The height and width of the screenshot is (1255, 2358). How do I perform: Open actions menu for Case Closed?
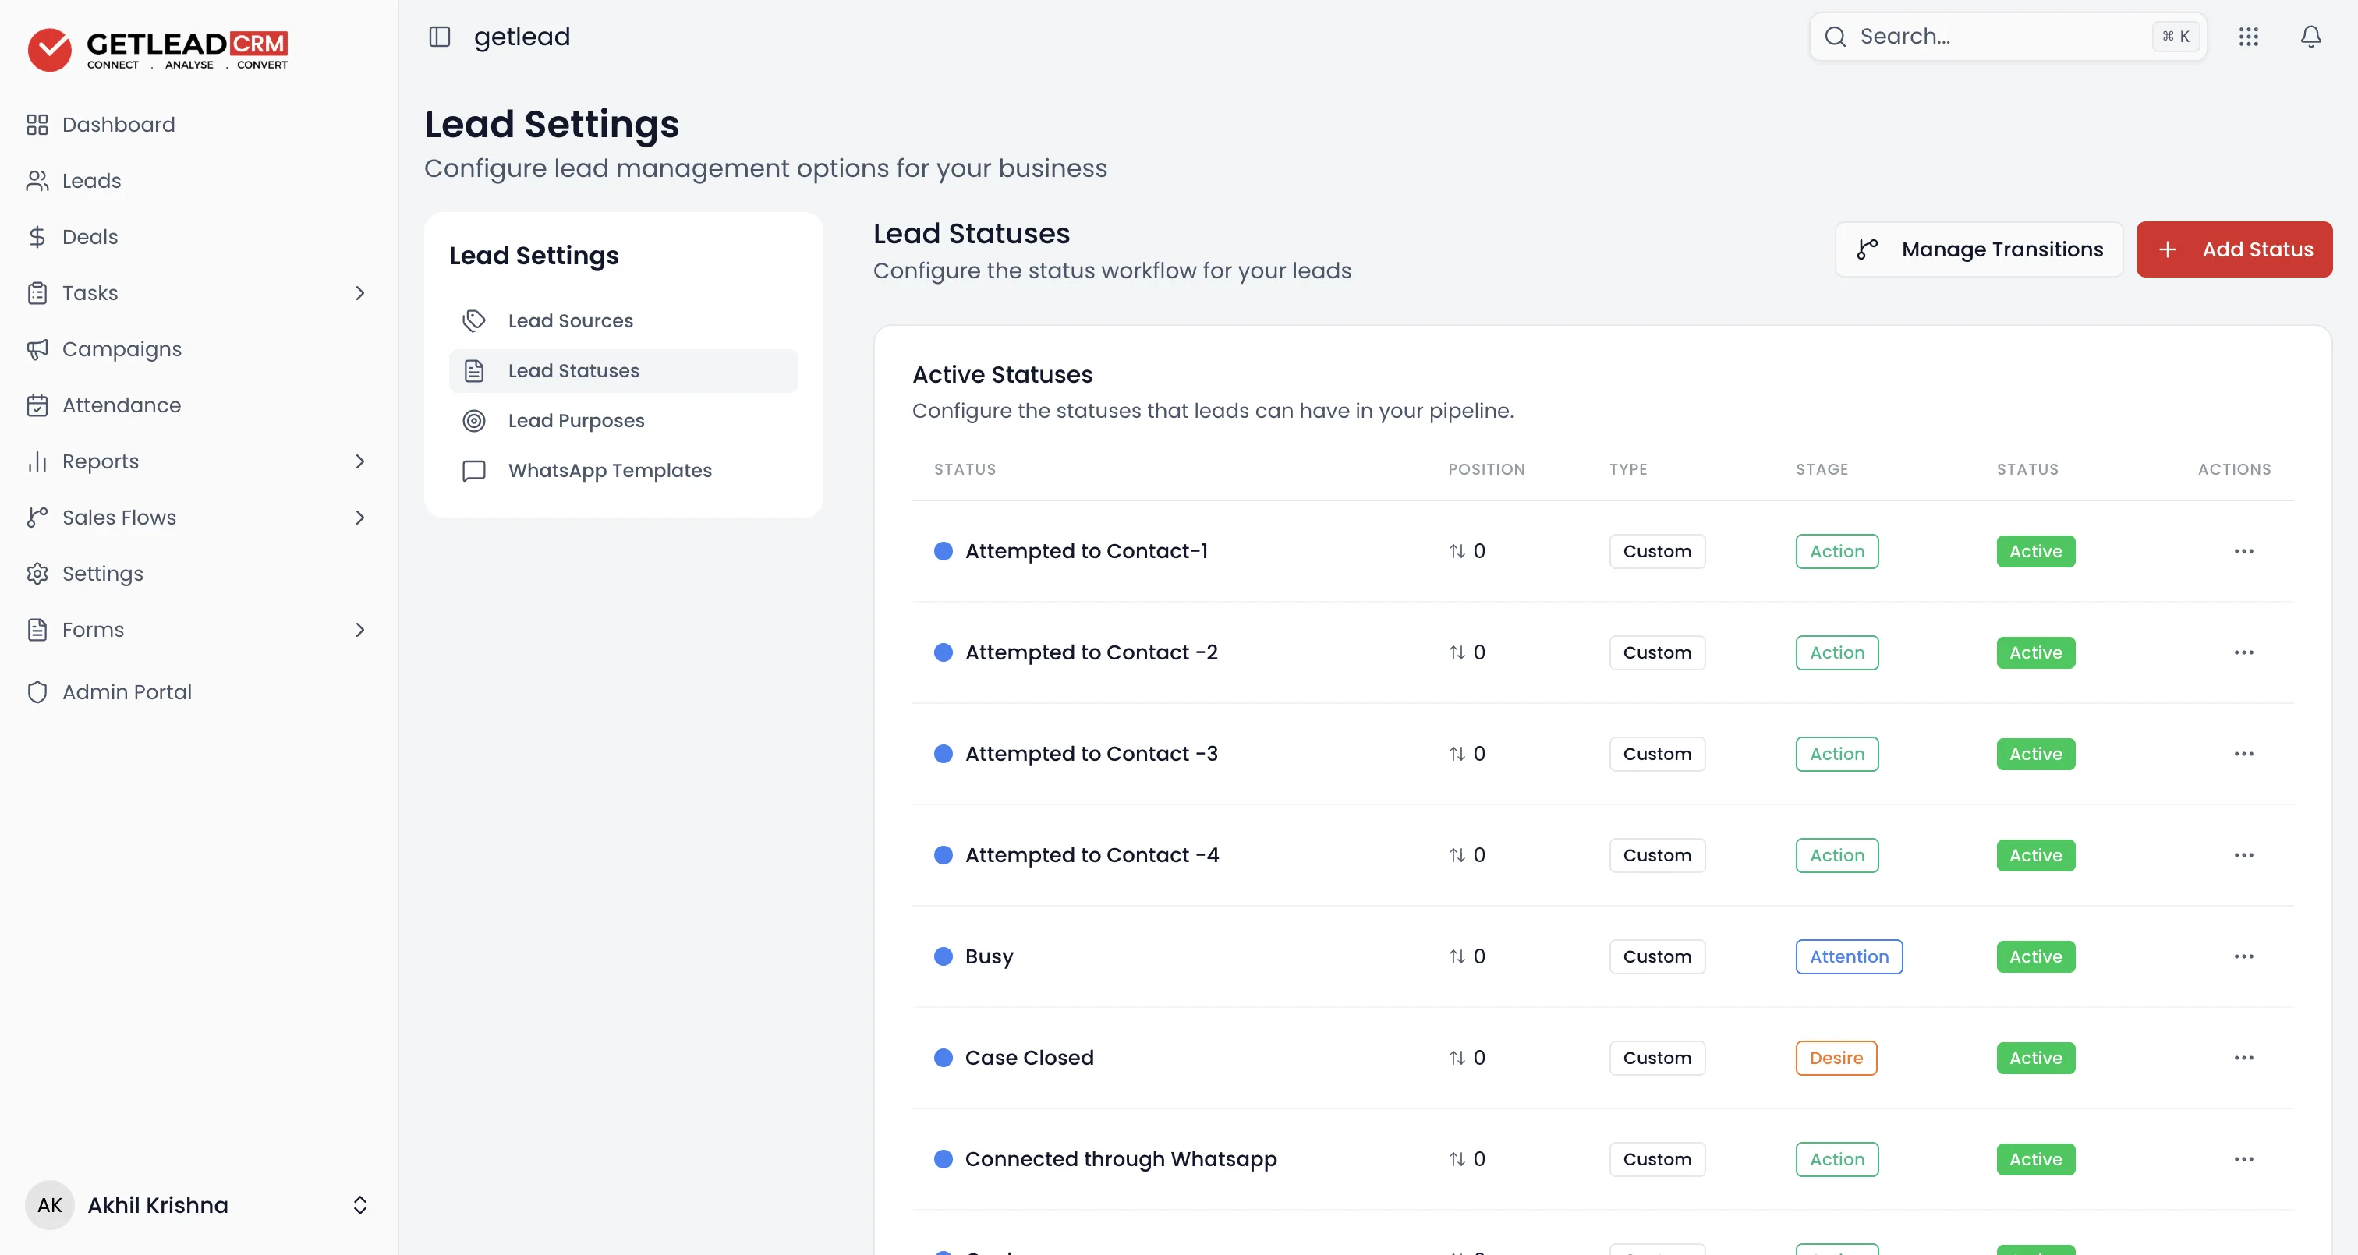pos(2243,1059)
